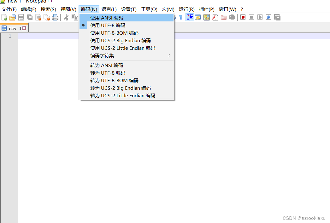Screen dimensions: 330x223
Task: Expand the 编码字符集 submenu
Action: (127, 55)
